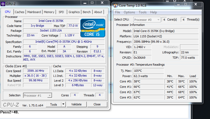Switch to the Graphics tab in CPU-Z

coord(74,12)
